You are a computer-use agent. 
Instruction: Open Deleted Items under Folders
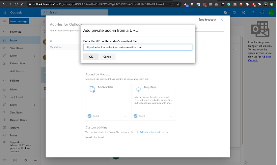pos(20,120)
